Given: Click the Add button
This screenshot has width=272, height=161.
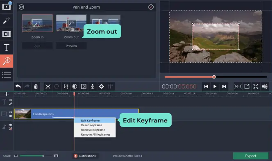Looking at the screenshot, I should (37, 46).
